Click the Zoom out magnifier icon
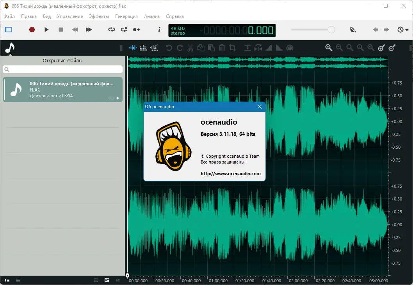 pyautogui.click(x=339, y=48)
